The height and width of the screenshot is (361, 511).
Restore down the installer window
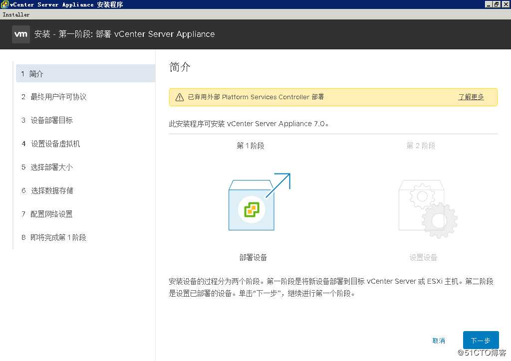point(496,4)
